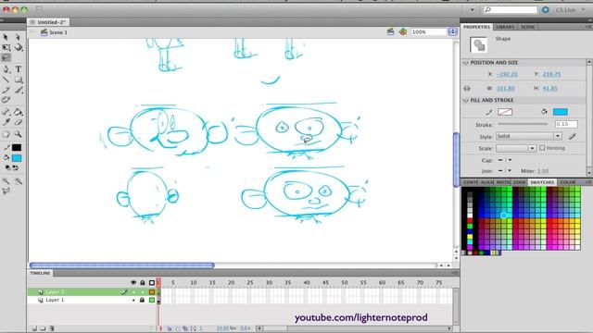Activate the Zoom magnifier tool
This screenshot has width=593, height=333.
pyautogui.click(x=19, y=134)
